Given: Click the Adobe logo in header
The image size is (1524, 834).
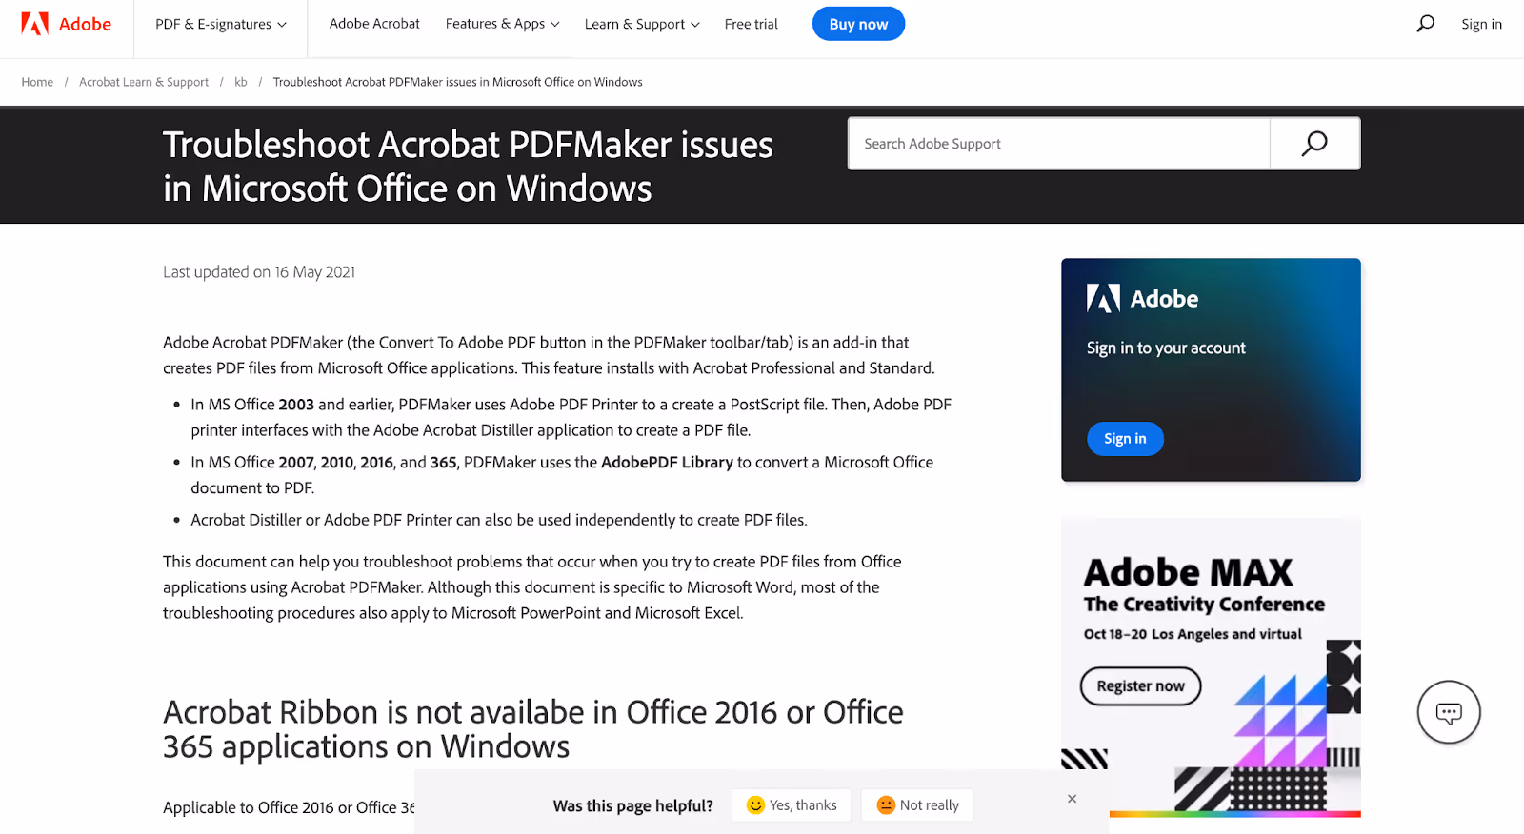Looking at the screenshot, I should pyautogui.click(x=67, y=24).
